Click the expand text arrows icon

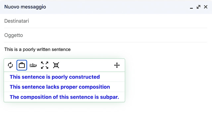[x=45, y=65]
